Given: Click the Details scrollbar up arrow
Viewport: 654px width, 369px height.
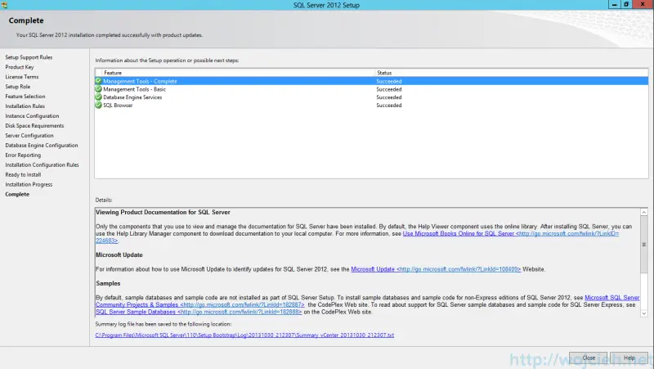Looking at the screenshot, I should coord(644,212).
